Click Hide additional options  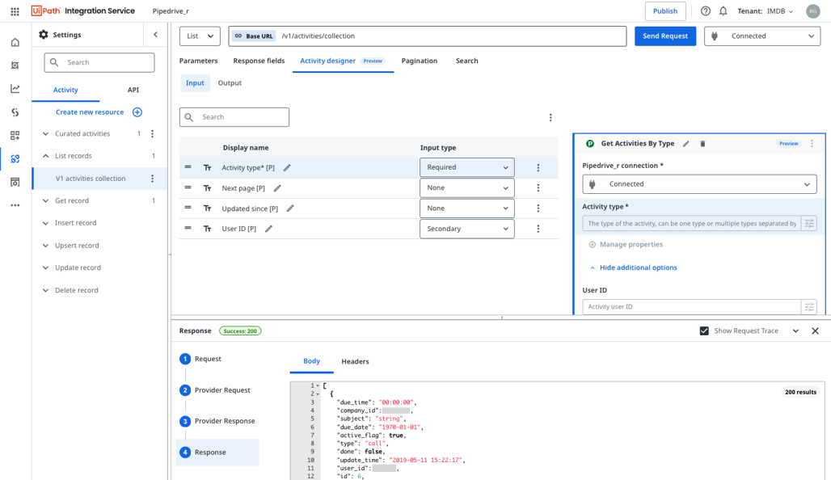click(x=638, y=267)
